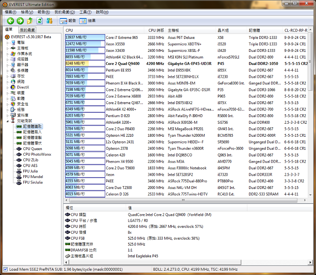Viewport: 316px width, 275px height.
Task: Expand the 軟體 tree node arrow
Action: [x=7, y=99]
